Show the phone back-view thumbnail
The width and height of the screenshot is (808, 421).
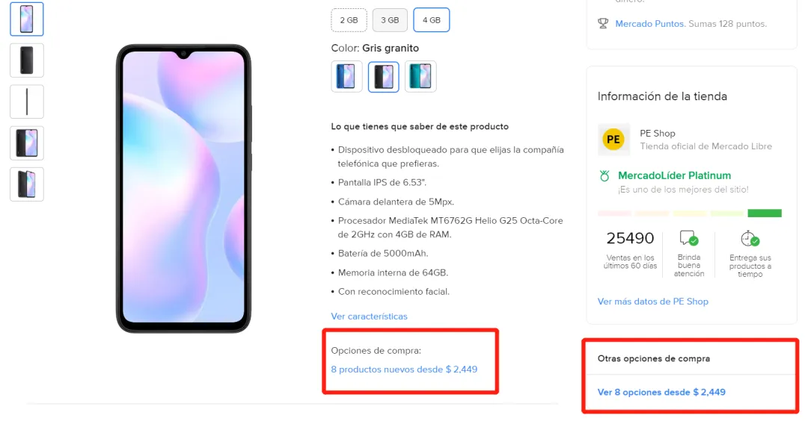click(x=27, y=60)
